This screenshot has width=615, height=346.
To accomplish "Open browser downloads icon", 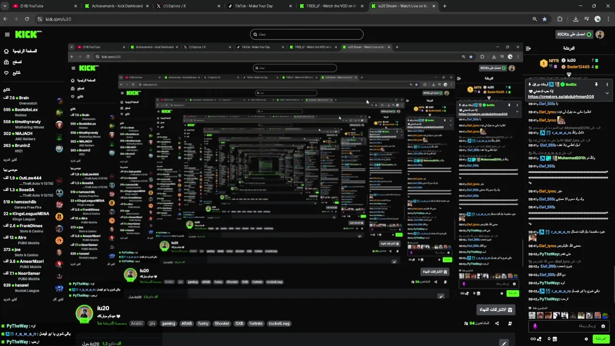I will coord(576,19).
